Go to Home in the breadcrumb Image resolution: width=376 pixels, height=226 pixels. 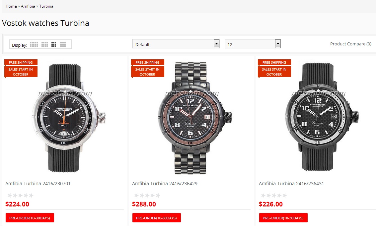(11, 6)
